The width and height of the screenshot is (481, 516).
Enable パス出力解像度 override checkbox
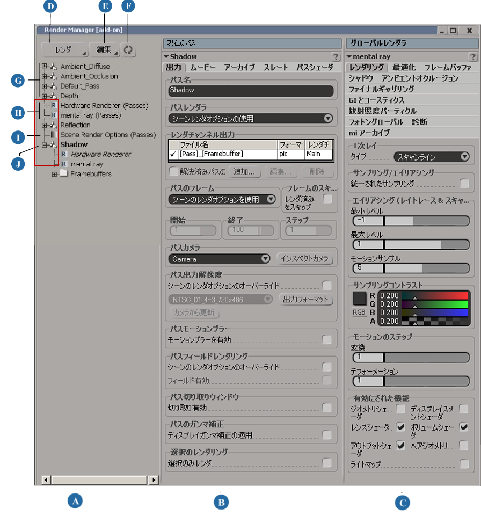[327, 285]
